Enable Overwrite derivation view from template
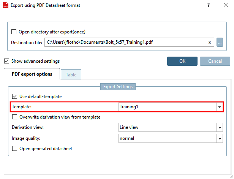Viewport: 234px width, 179px height. (x=15, y=117)
